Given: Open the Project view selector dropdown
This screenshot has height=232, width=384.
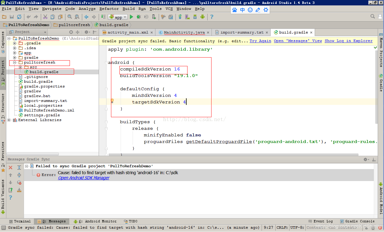Looking at the screenshot, I should click(28, 32).
